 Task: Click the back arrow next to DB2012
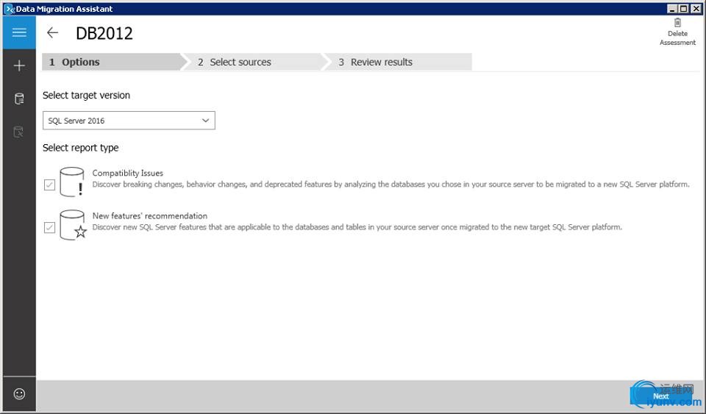coord(53,32)
